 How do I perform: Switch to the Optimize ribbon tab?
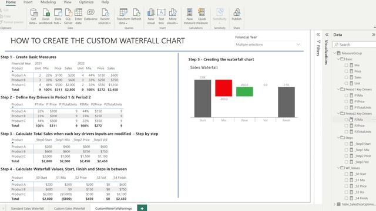86,2
